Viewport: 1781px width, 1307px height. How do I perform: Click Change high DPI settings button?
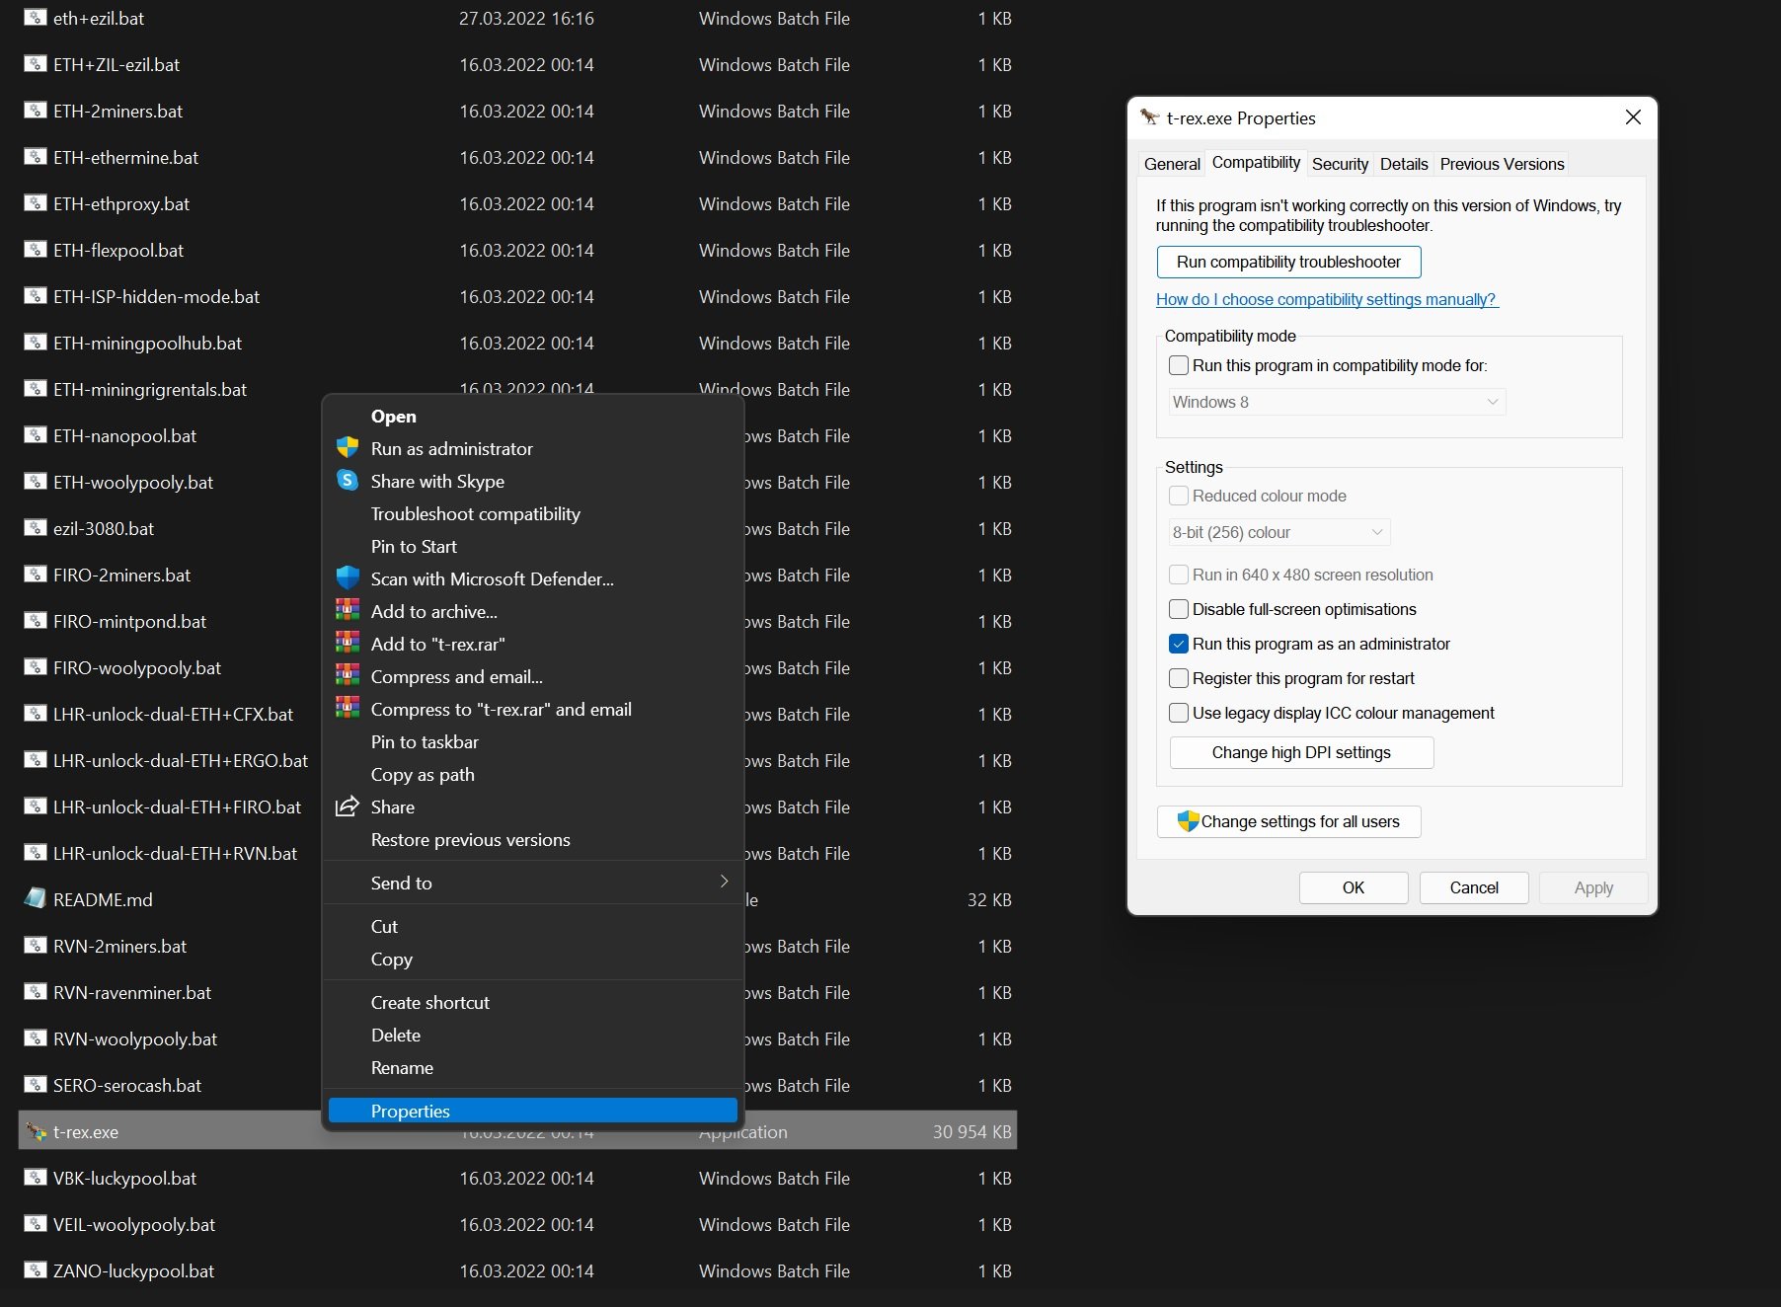(x=1301, y=752)
